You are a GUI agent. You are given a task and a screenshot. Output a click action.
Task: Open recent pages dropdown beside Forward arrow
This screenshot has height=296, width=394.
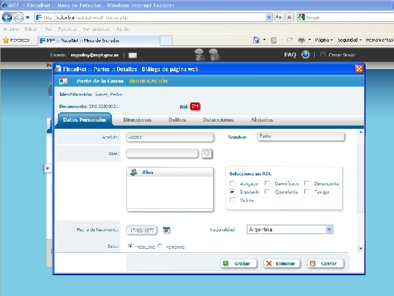click(x=28, y=18)
